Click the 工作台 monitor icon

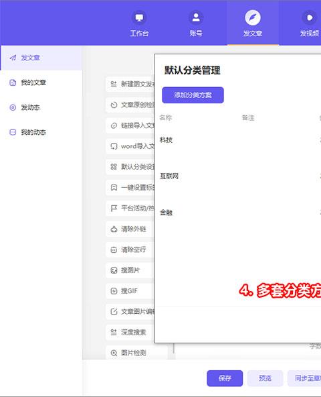click(x=139, y=17)
